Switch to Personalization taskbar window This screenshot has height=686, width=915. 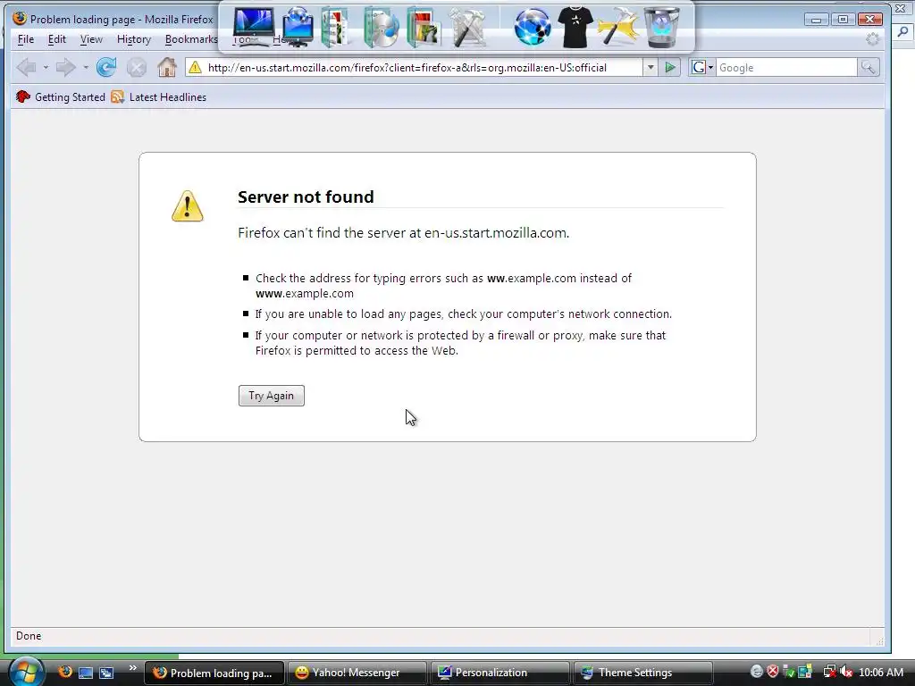pos(499,673)
